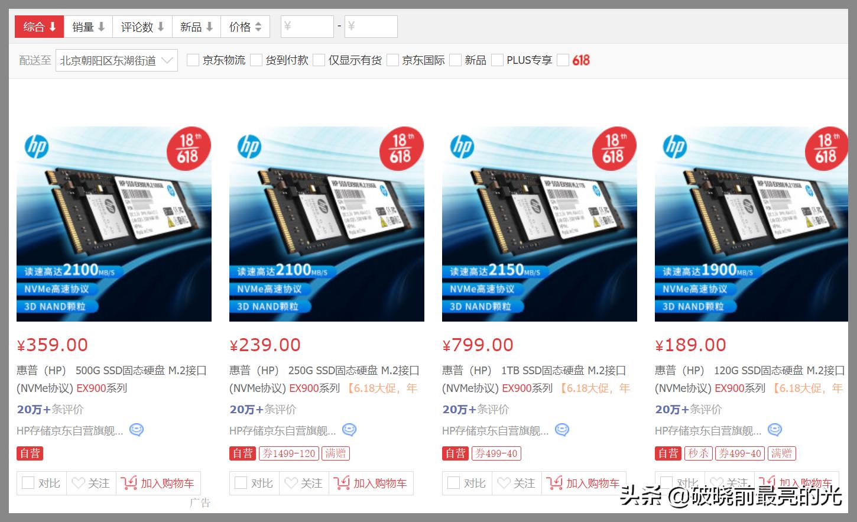Screen dimensions: 857x522
Task: Chat with seller icon for 1TB SSD
Action: pos(562,430)
